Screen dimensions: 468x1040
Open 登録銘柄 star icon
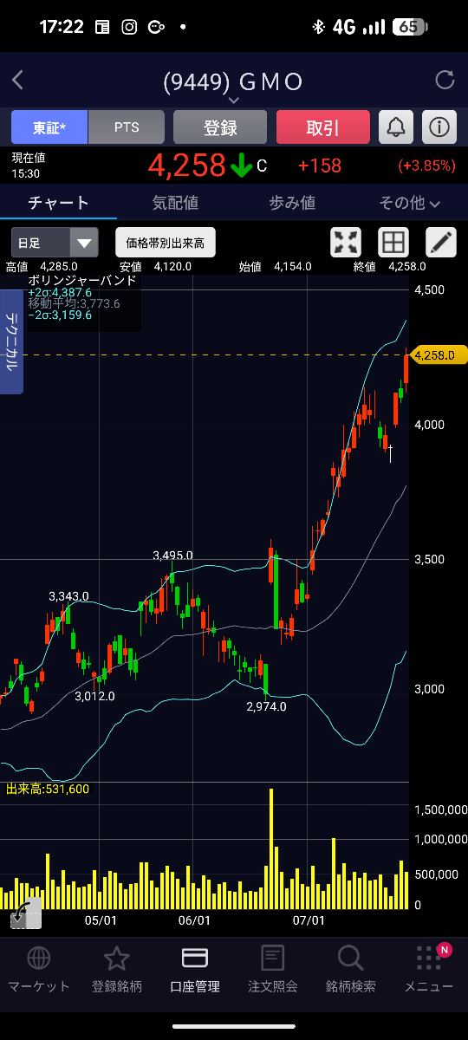[x=116, y=958]
